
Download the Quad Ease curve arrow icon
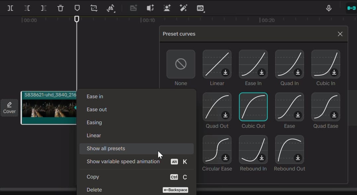point(334,115)
